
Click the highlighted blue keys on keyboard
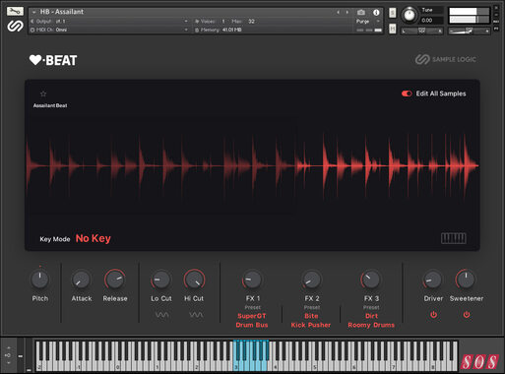pyautogui.click(x=251, y=356)
